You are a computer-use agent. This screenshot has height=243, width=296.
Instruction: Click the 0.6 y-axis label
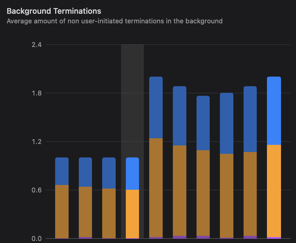pos(36,190)
